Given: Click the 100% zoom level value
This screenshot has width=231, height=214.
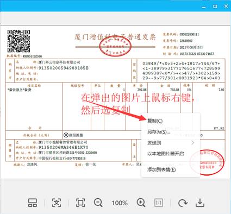Looking at the screenshot, I should click(120, 203).
